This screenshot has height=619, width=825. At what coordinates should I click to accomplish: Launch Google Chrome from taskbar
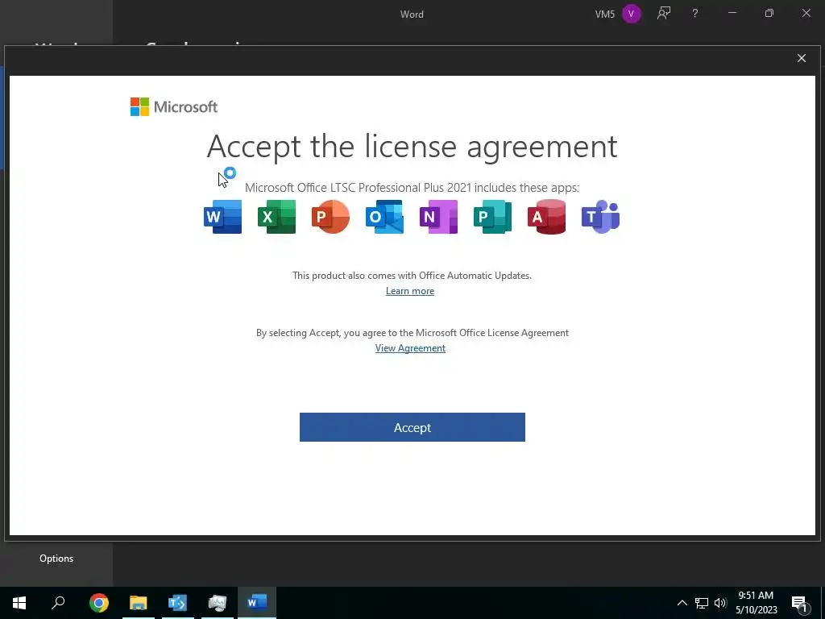[x=98, y=603]
